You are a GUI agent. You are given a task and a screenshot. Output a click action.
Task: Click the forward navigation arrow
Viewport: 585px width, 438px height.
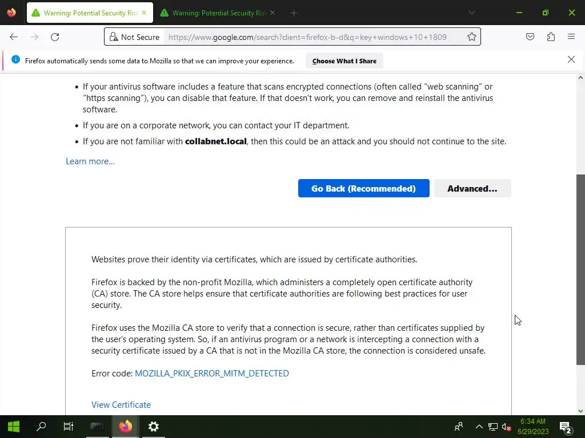click(x=34, y=37)
